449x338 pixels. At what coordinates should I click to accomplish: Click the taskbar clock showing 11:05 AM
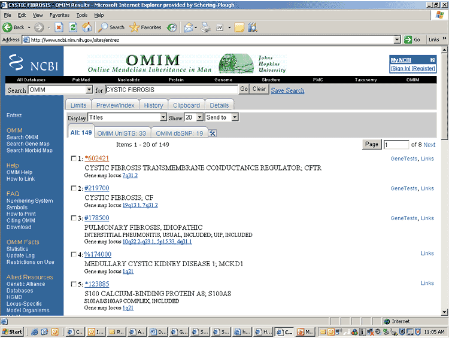click(x=434, y=332)
